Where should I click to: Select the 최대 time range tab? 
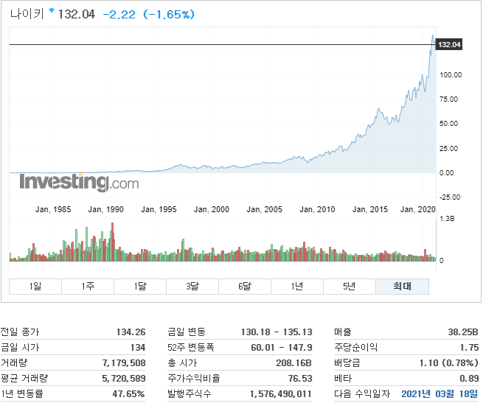(403, 287)
